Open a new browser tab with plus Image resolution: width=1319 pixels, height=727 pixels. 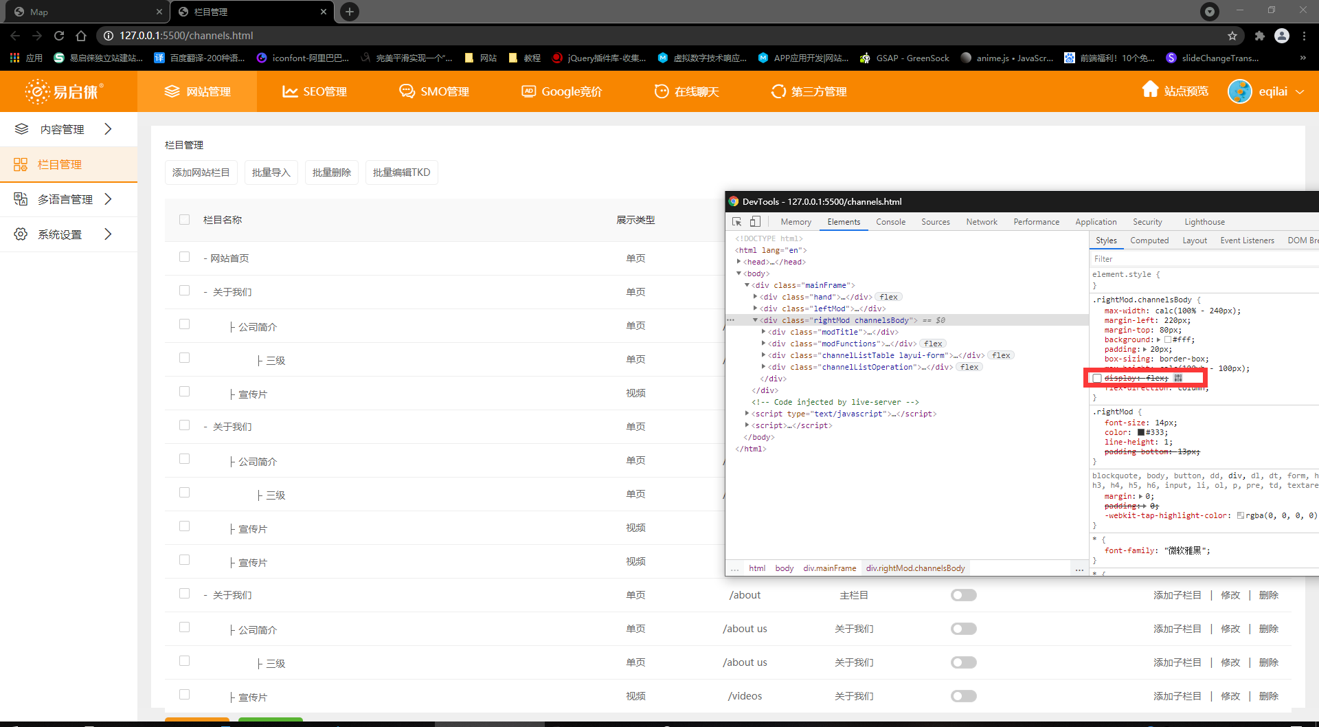tap(350, 12)
